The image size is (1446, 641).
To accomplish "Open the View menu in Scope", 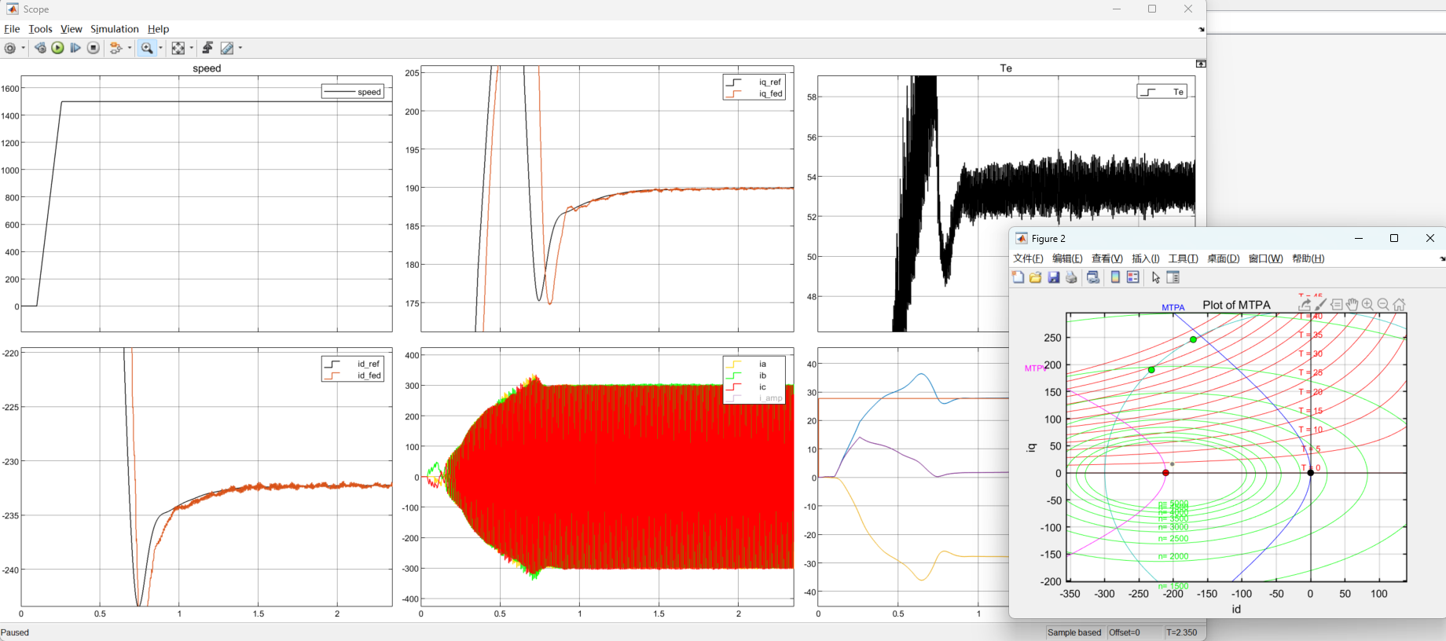I will point(71,29).
